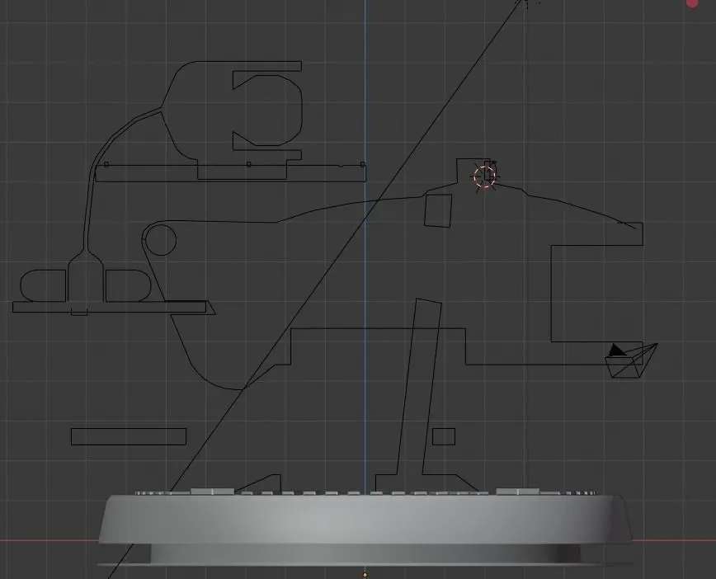Click the orange object origin dot below the base
This screenshot has width=716, height=579.
365,575
